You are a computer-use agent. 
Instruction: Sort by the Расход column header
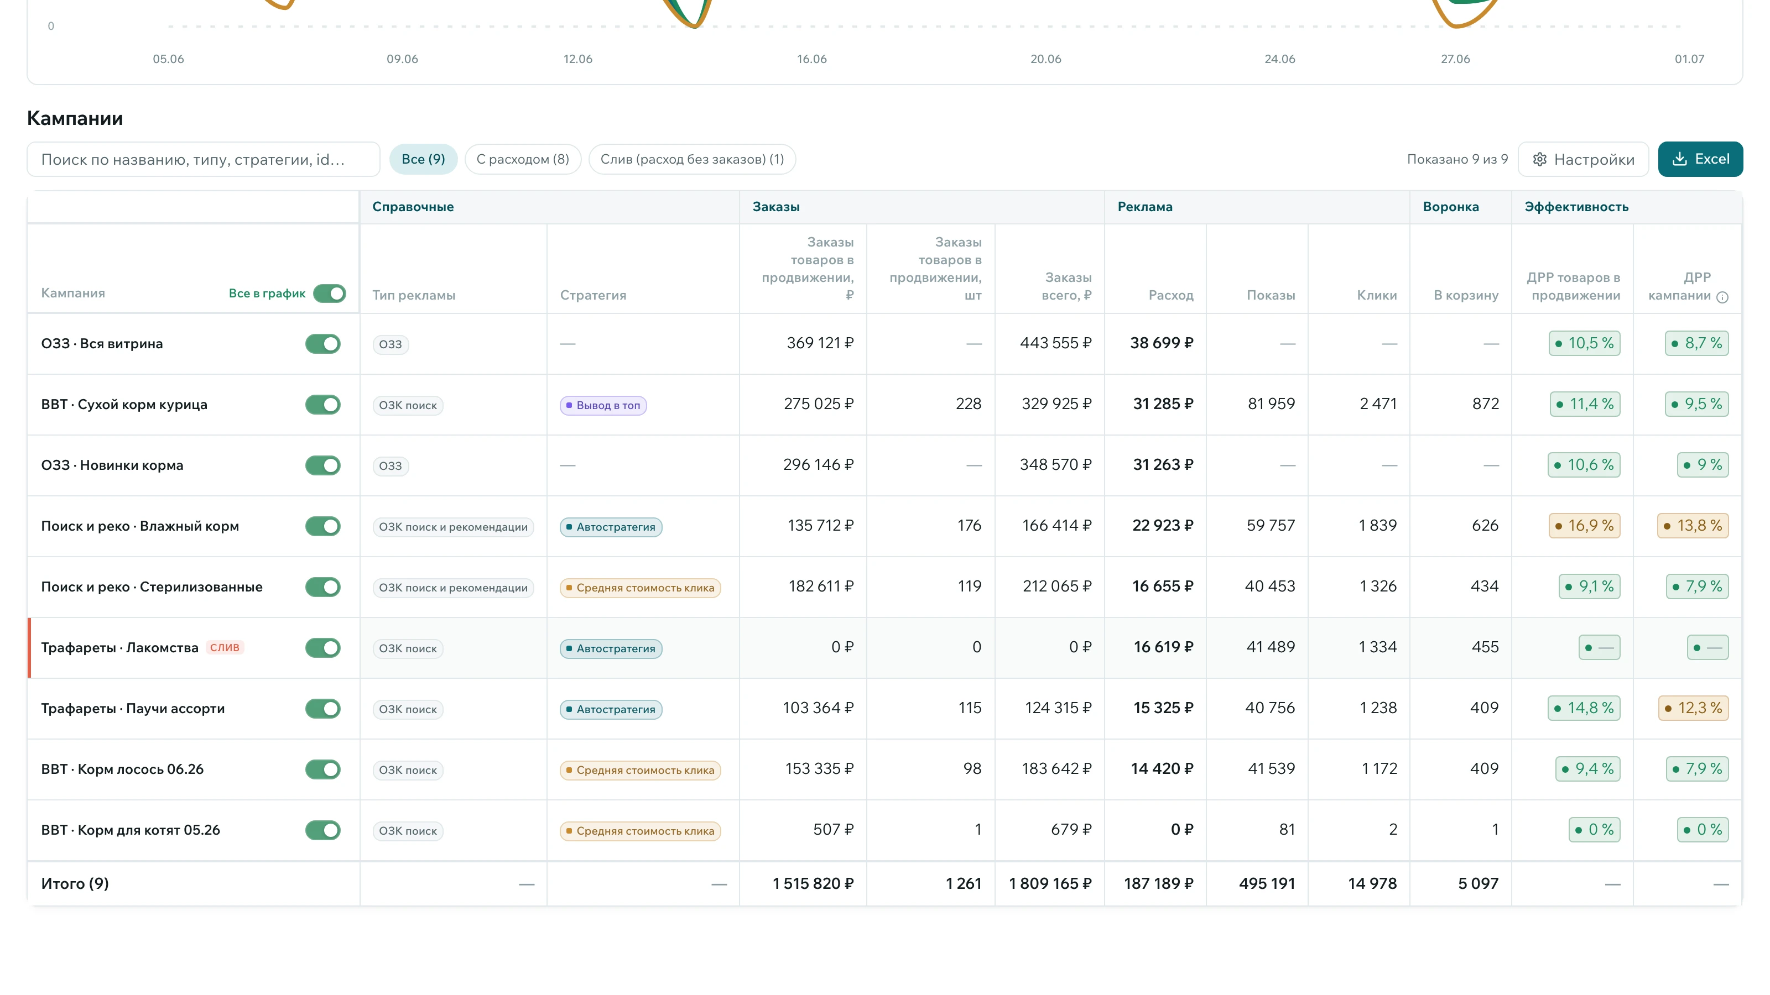click(1171, 295)
